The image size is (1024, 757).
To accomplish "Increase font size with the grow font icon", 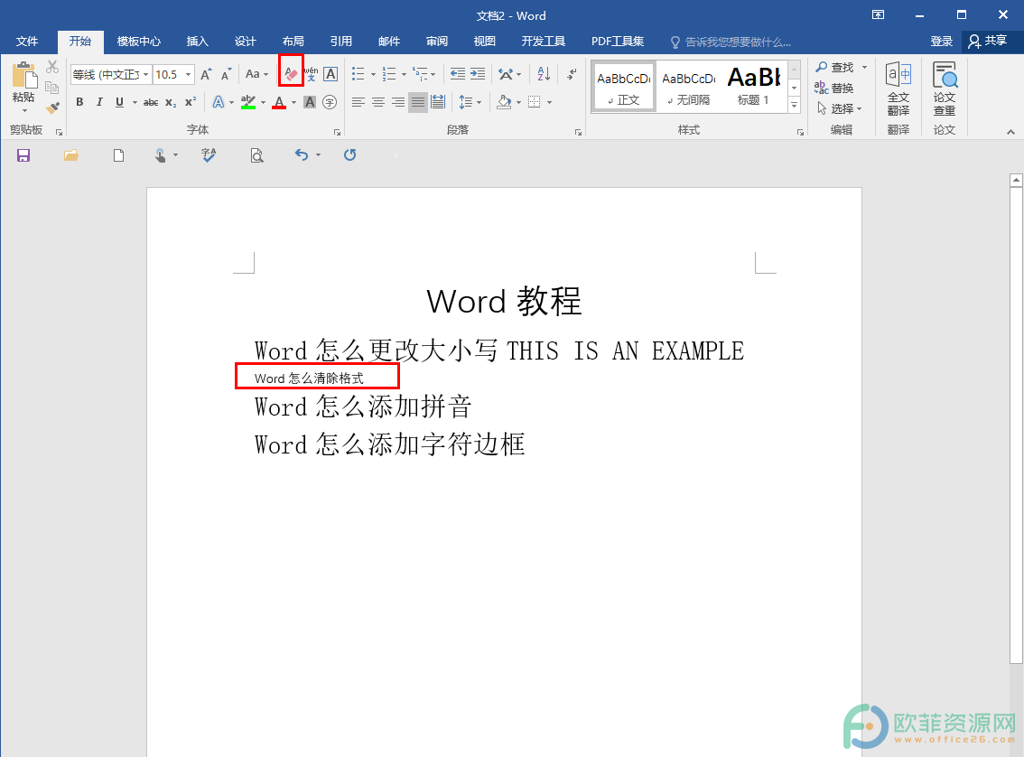I will click(207, 74).
